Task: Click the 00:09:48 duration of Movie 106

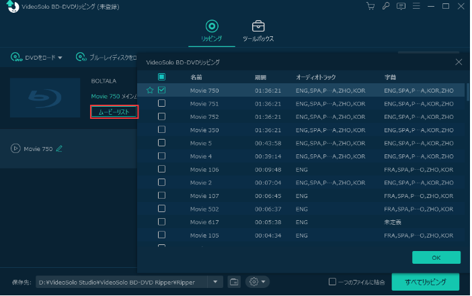Action: pos(268,170)
